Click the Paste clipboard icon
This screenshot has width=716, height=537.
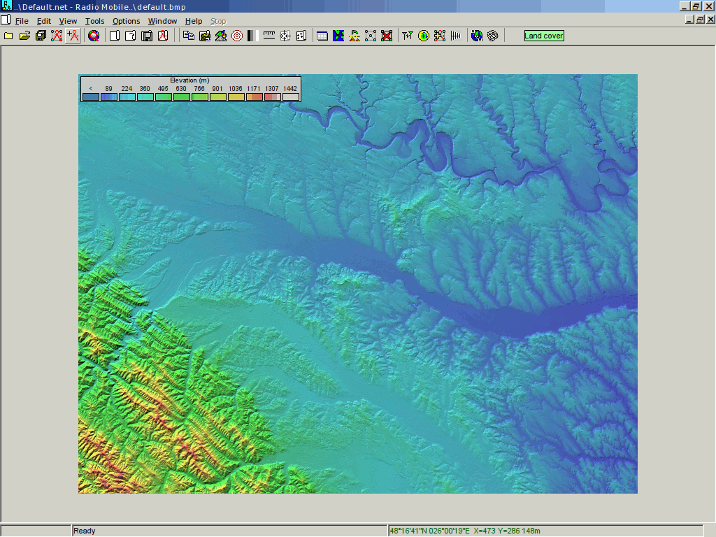pyautogui.click(x=205, y=36)
